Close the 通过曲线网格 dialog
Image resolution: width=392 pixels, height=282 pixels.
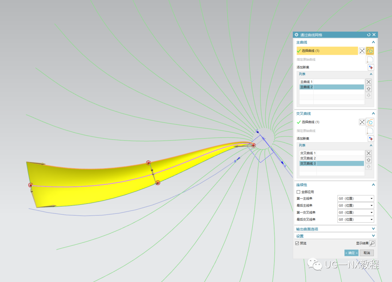[374, 35]
